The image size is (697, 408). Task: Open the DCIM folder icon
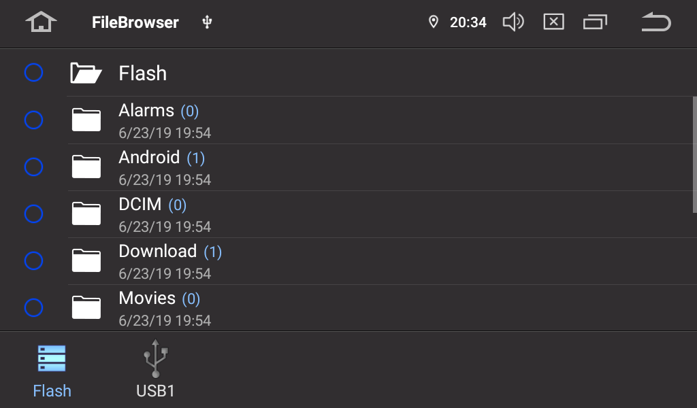(86, 214)
